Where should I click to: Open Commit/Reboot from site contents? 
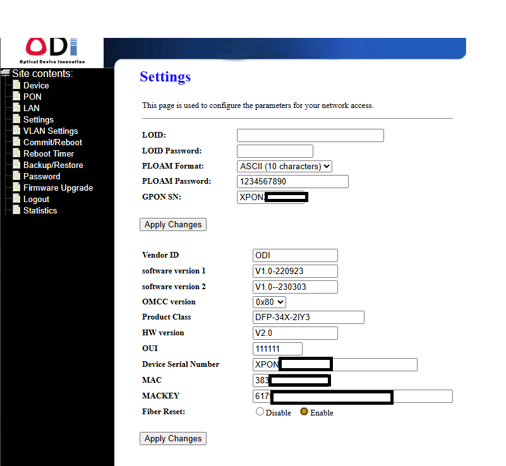click(x=52, y=142)
